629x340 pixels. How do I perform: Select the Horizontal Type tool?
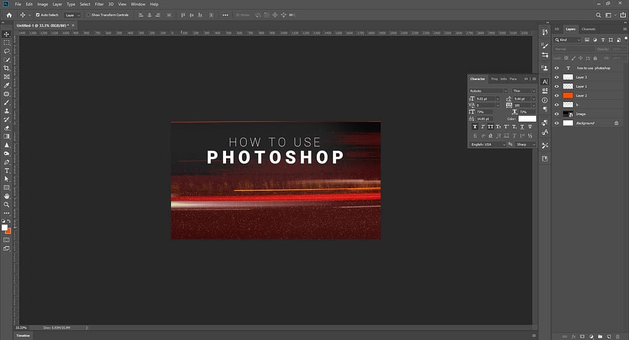pyautogui.click(x=6, y=170)
